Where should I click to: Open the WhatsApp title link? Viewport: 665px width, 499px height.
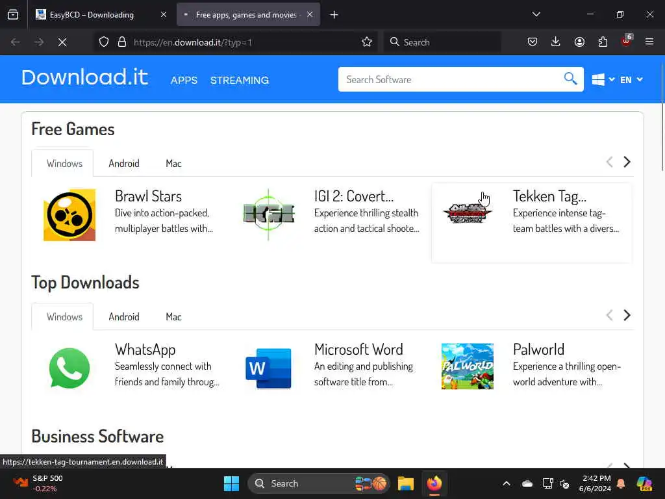[x=145, y=350]
